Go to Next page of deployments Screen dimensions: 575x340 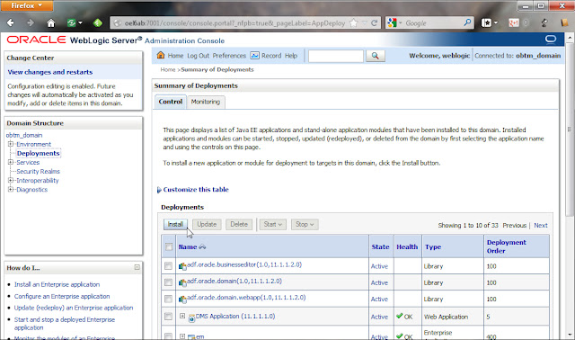pos(541,226)
